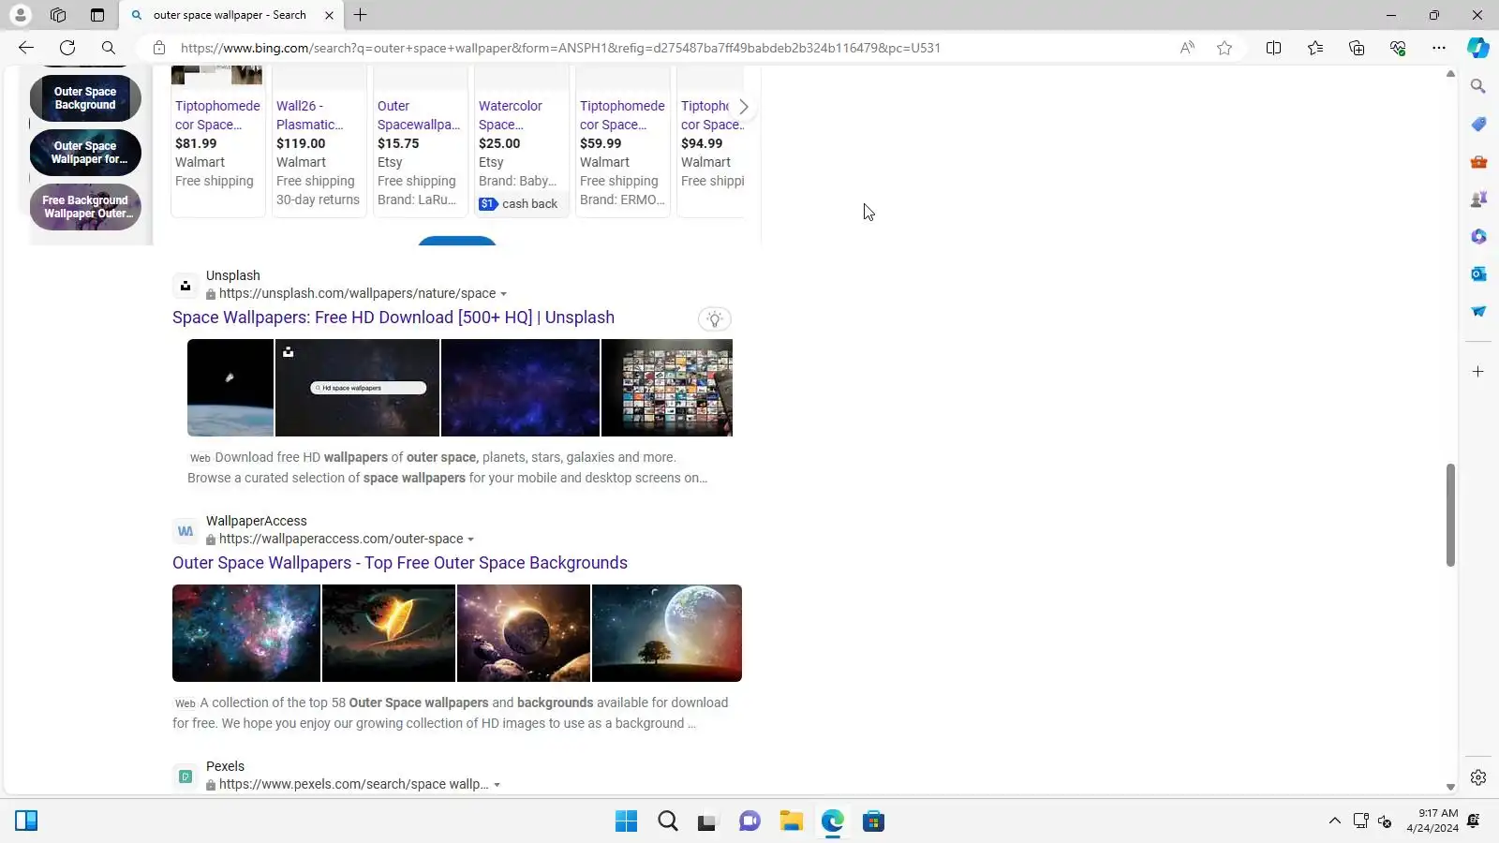Click the search icon beside address bar

click(x=109, y=48)
